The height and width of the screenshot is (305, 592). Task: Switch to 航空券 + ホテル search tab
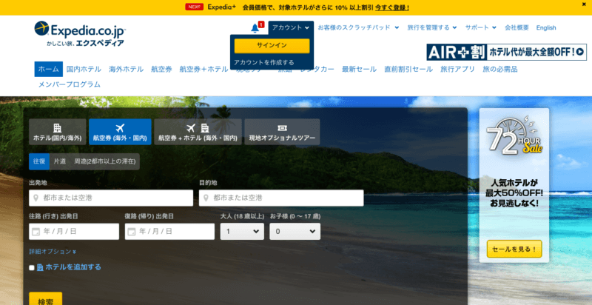pos(198,132)
